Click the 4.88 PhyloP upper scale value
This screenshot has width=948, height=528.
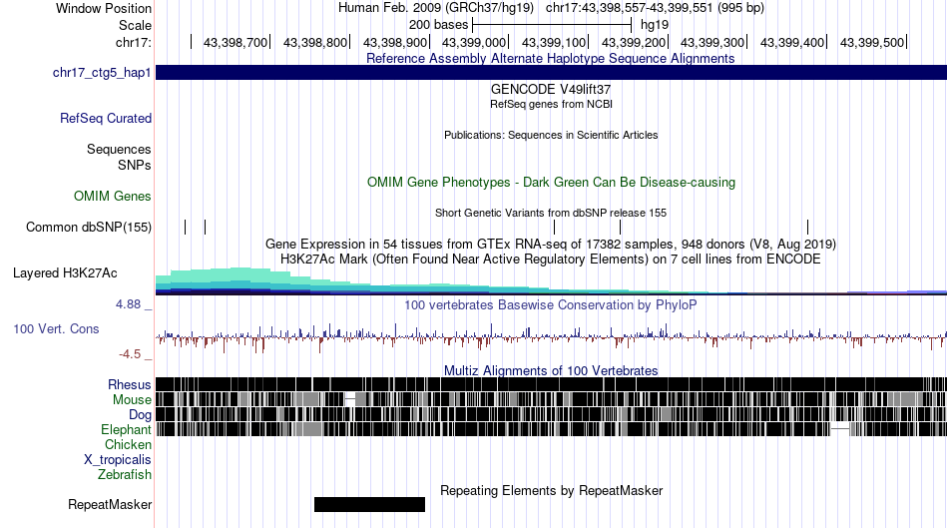point(128,304)
